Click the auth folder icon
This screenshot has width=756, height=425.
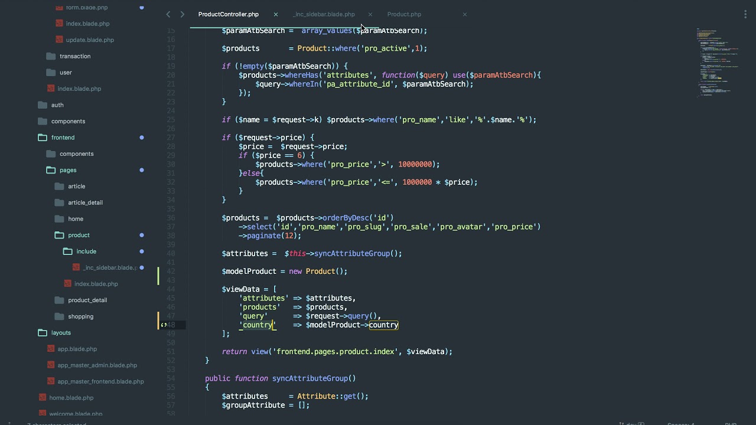tap(43, 105)
